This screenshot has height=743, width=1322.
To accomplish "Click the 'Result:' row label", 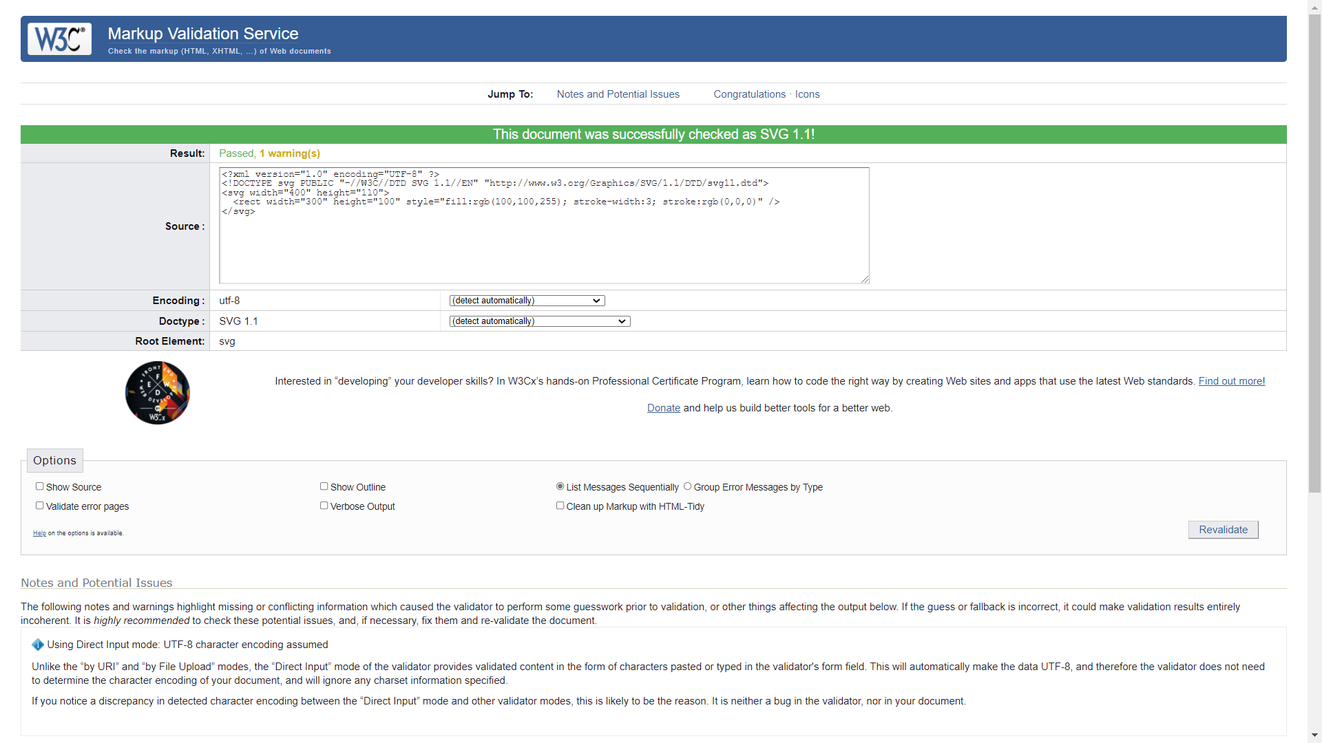I will [187, 153].
